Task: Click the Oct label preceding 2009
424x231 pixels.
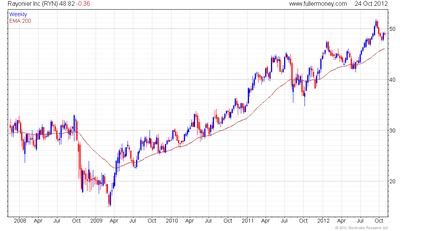Action: tap(76, 221)
